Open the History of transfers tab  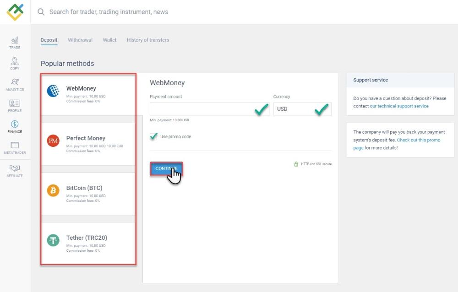click(148, 40)
